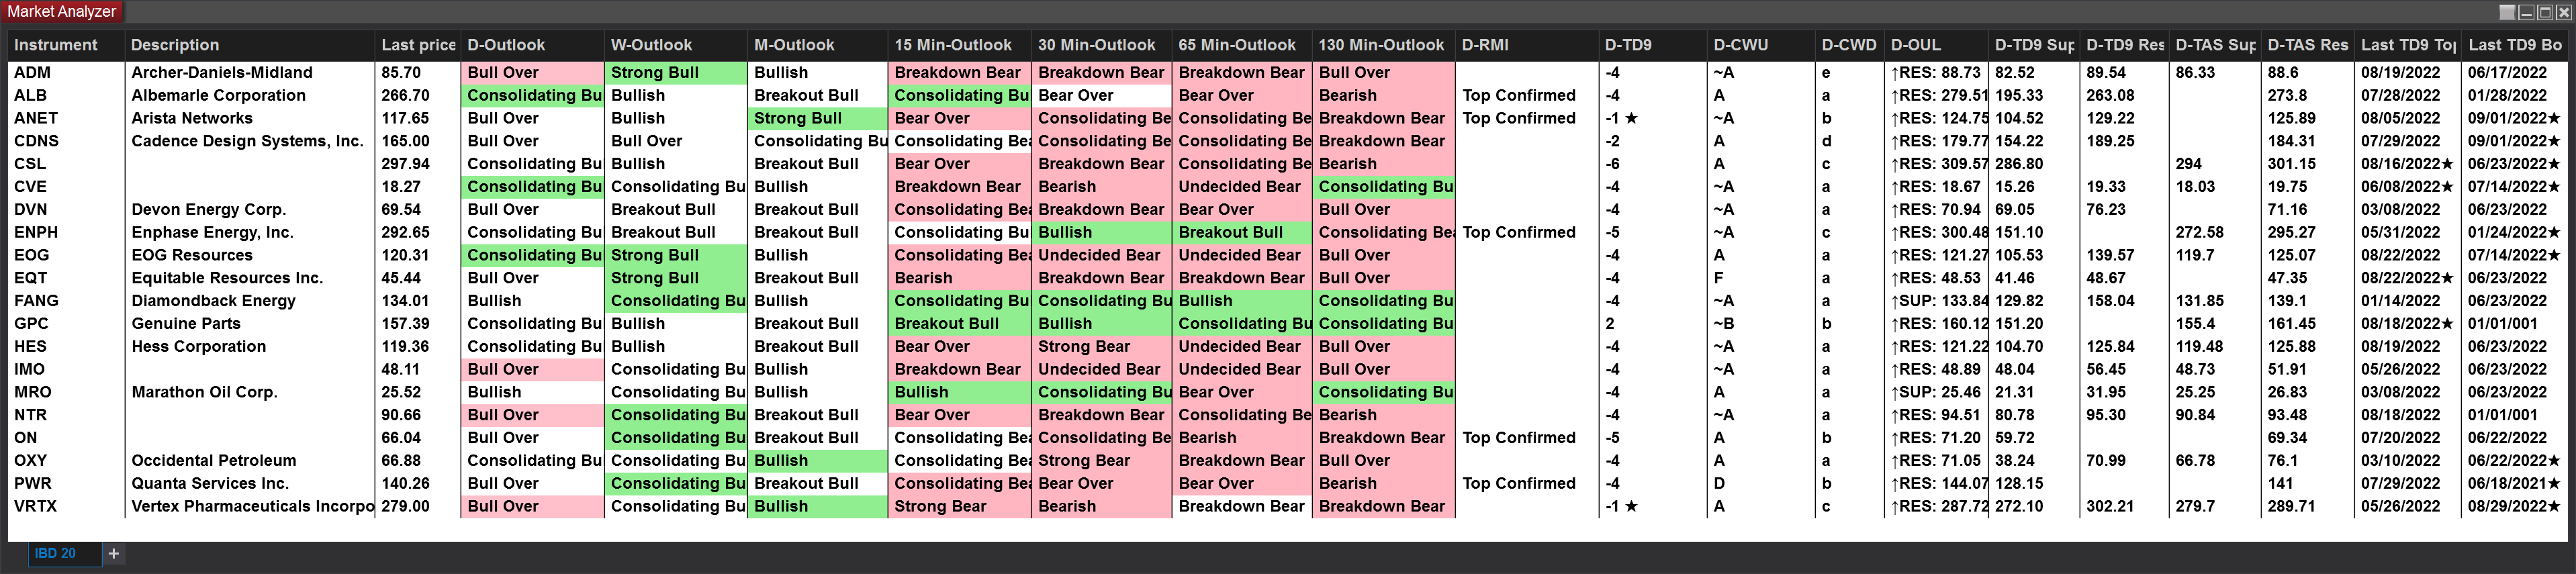Click Equitable Resources Inc. description

click(250, 278)
